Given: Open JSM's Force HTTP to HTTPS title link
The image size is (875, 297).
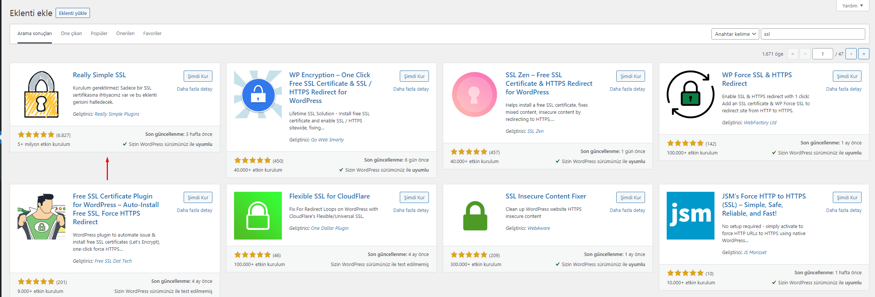Looking at the screenshot, I should 764,205.
